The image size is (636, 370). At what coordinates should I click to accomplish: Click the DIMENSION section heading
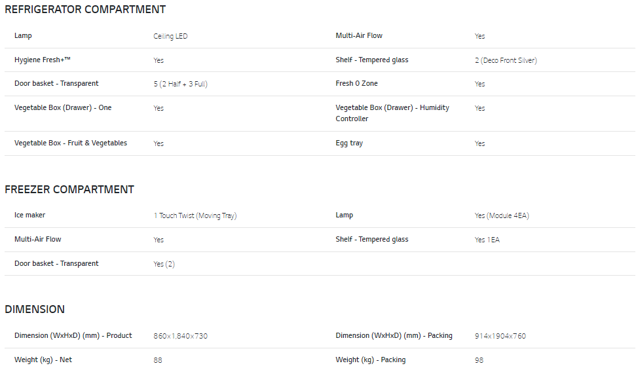(35, 309)
